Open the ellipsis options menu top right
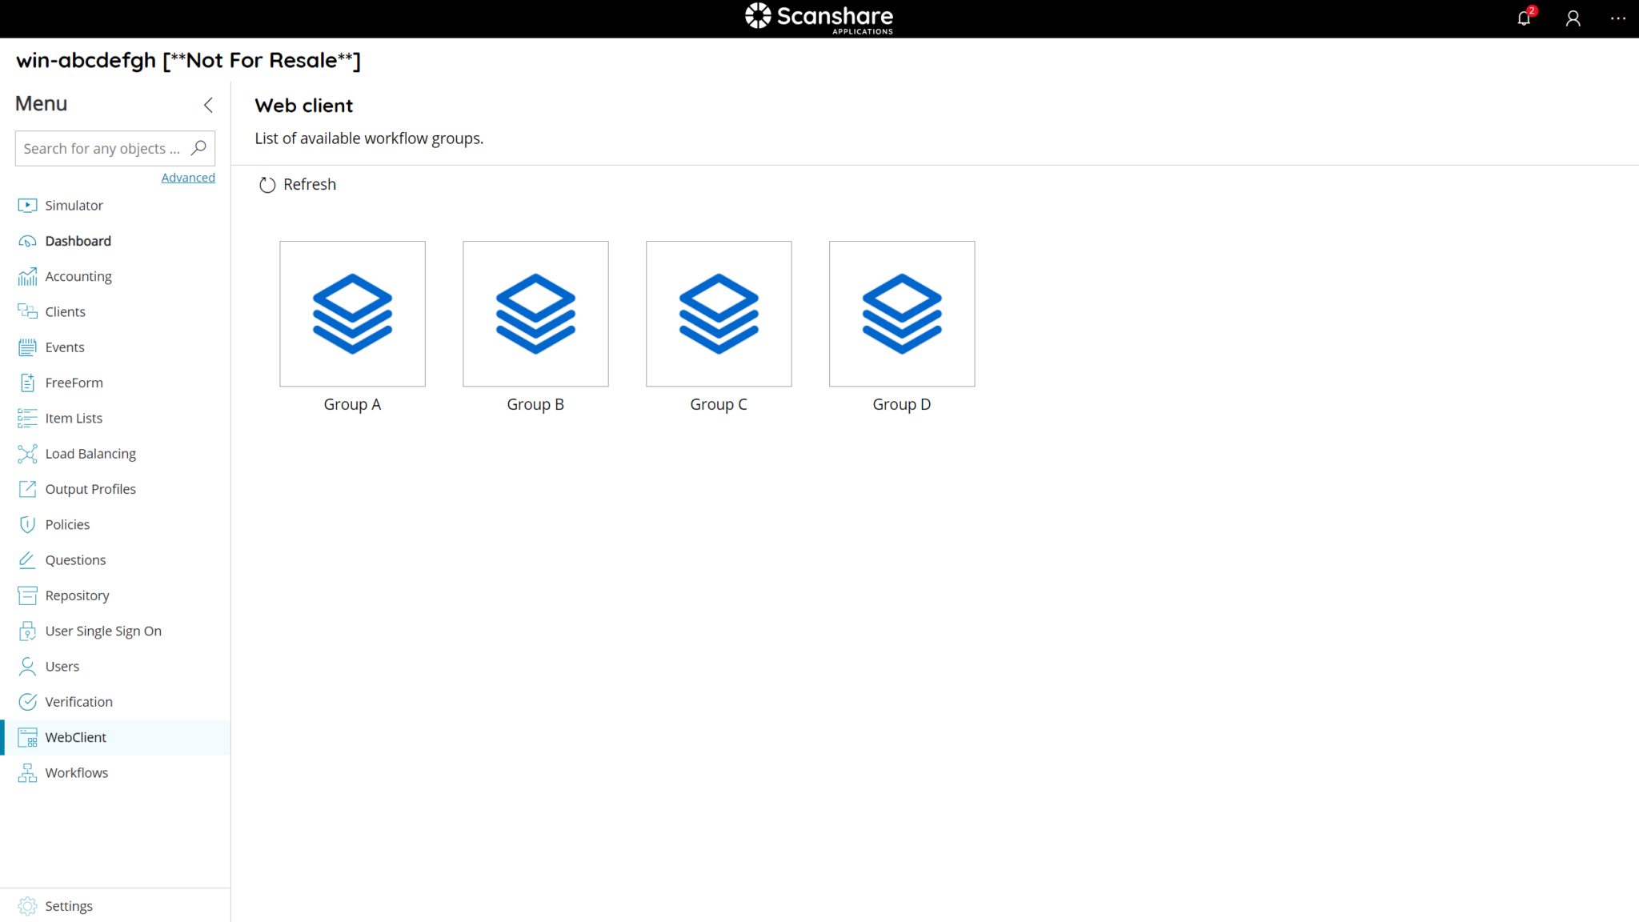The image size is (1639, 922). tap(1619, 18)
